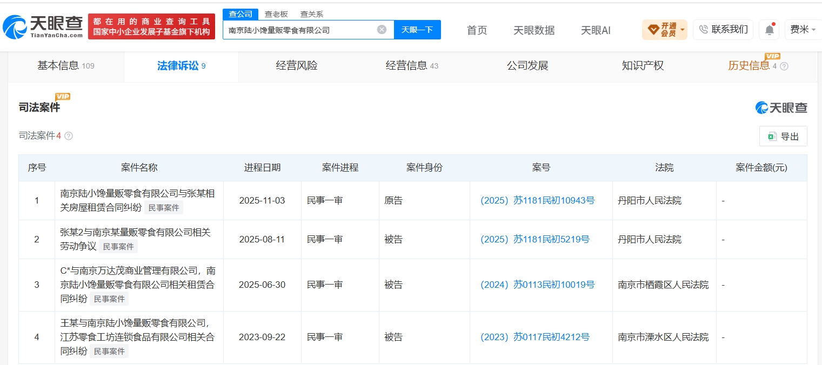
Task: Open 天眼AI in top navigation
Action: click(x=596, y=30)
